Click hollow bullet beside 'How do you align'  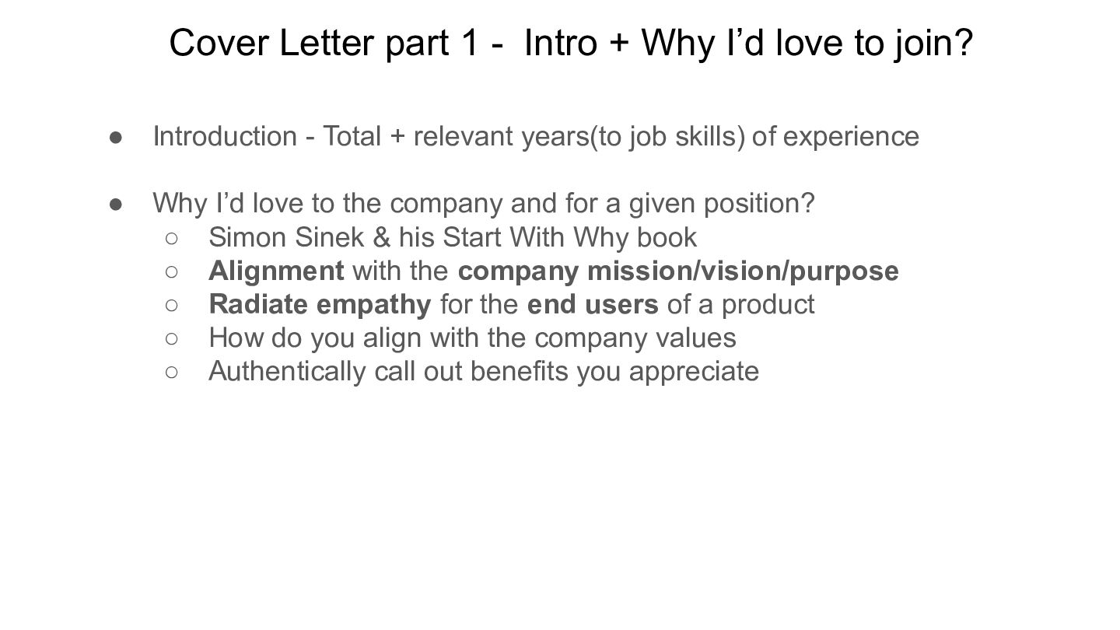click(172, 338)
